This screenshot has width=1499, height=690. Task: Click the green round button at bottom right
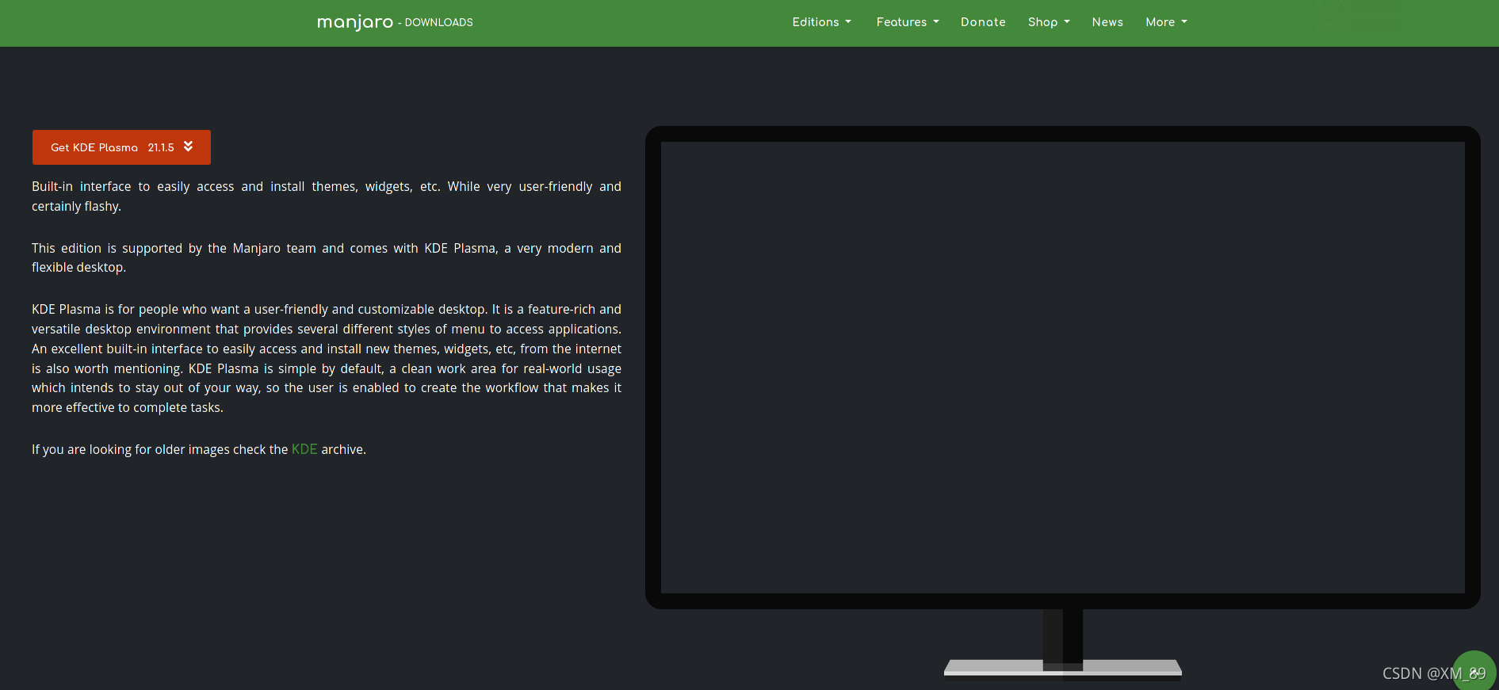(1474, 672)
